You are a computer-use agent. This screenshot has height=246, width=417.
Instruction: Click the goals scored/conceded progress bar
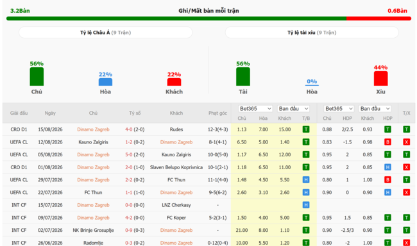pyautogui.click(x=208, y=19)
